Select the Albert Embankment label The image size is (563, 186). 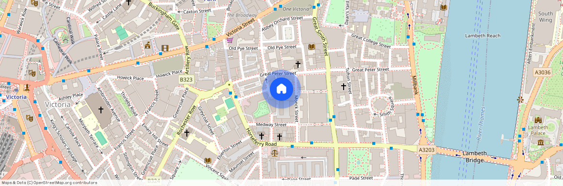tap(531, 44)
